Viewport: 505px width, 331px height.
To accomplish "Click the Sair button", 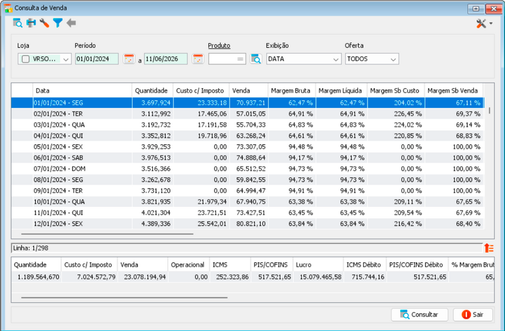I will pos(473,315).
